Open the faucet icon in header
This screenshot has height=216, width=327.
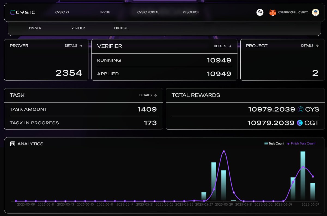(260, 12)
